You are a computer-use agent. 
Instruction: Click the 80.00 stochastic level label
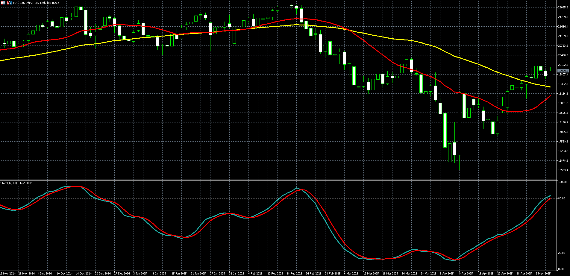[x=562, y=198]
